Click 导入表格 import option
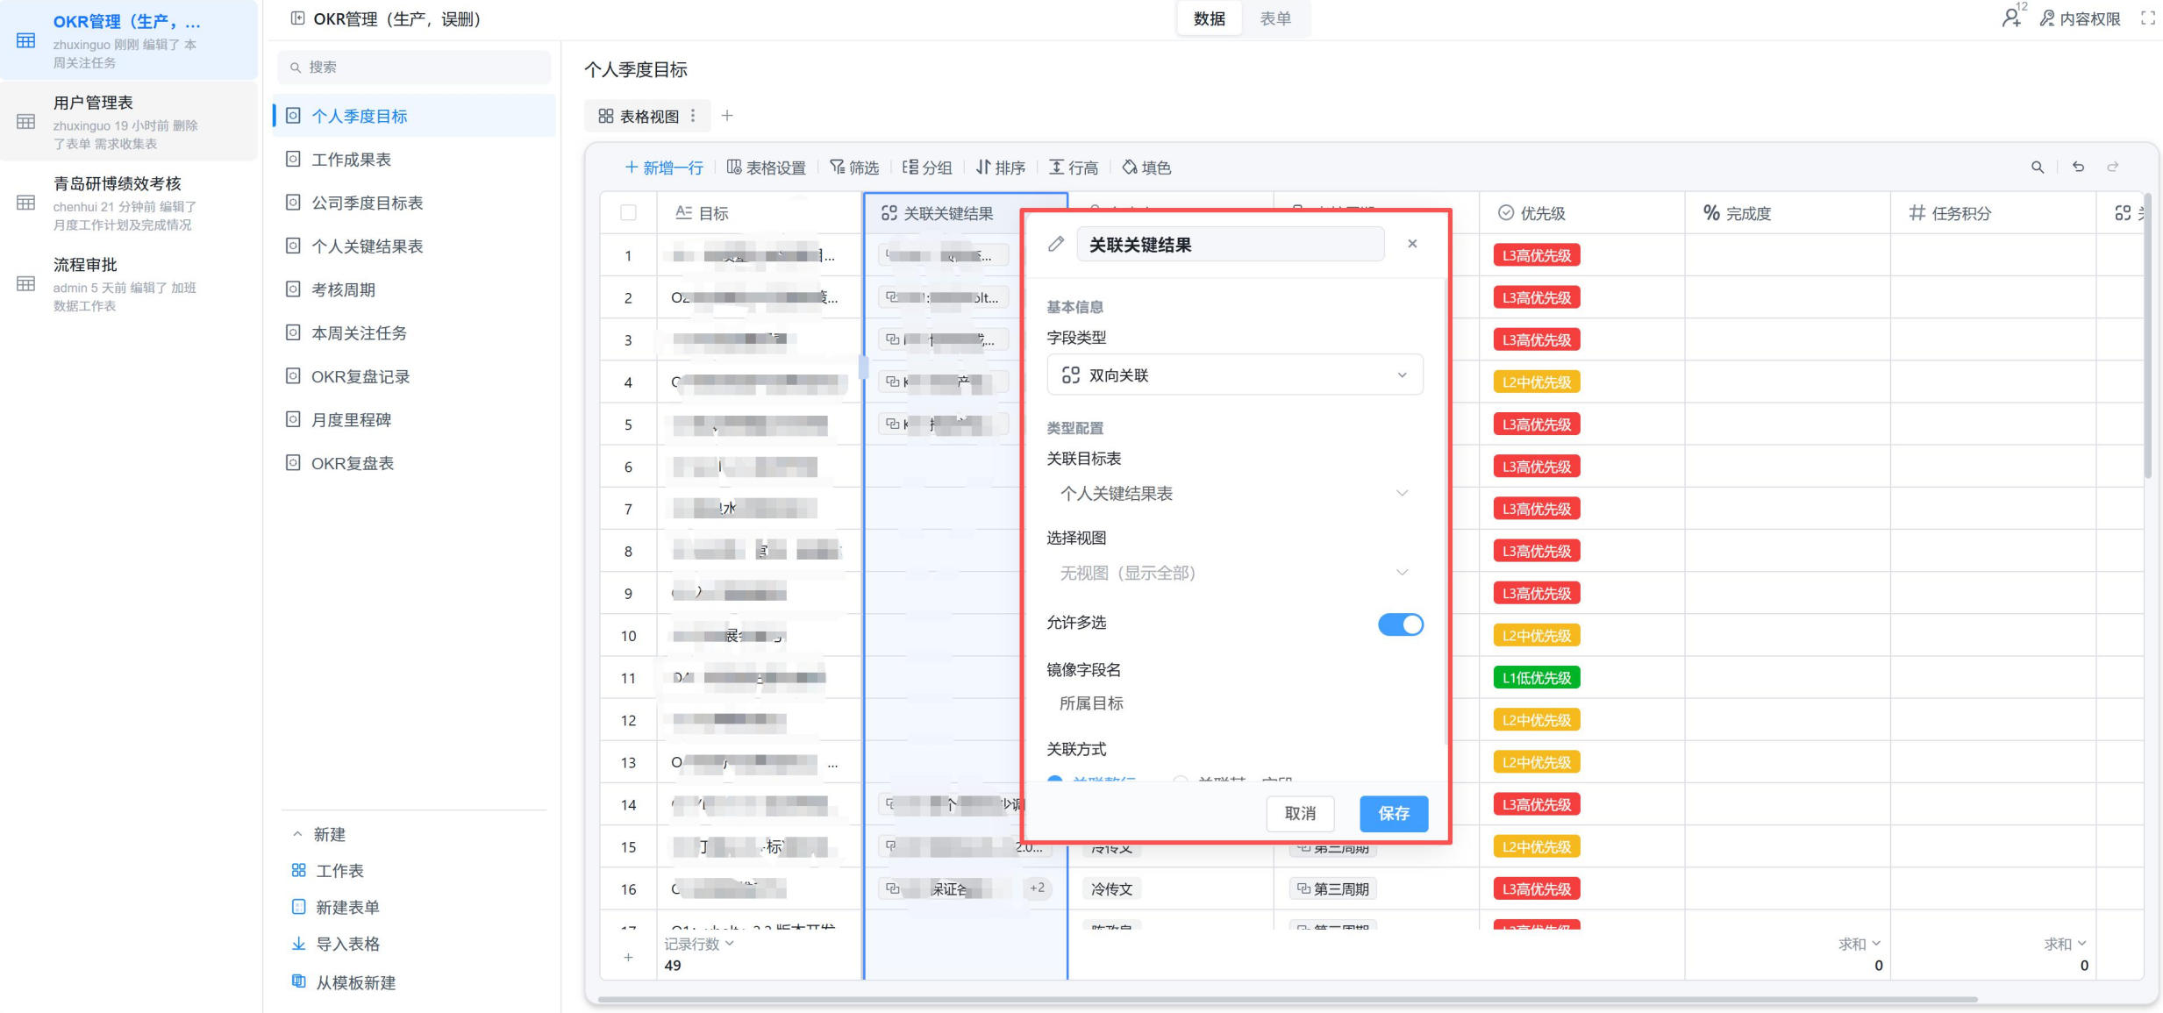 click(x=335, y=945)
